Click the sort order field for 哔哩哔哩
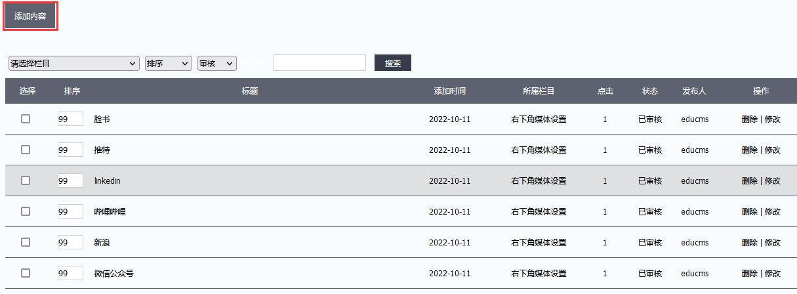This screenshot has width=797, height=294. (x=70, y=211)
